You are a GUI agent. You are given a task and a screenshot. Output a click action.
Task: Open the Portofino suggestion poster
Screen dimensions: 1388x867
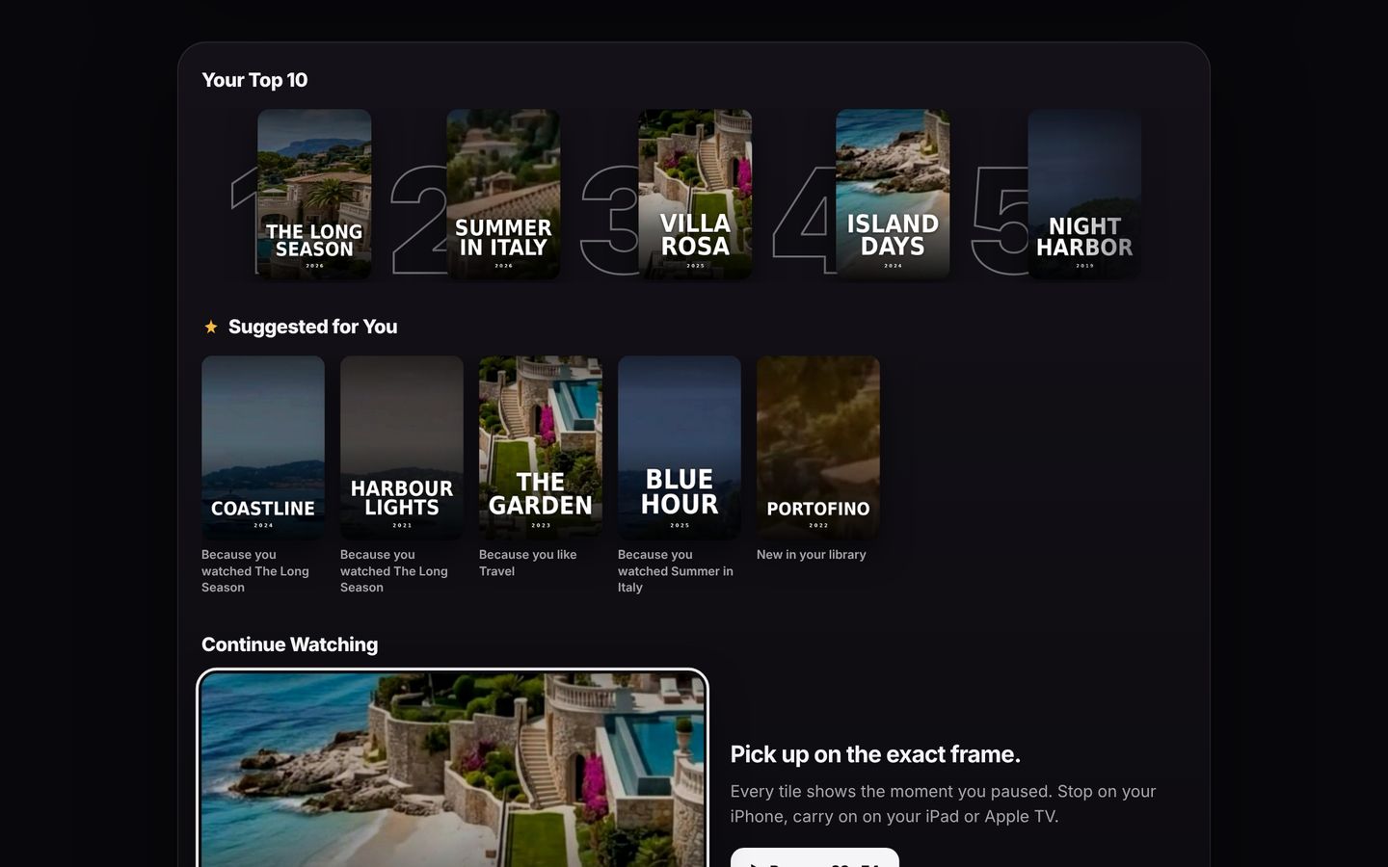point(818,448)
